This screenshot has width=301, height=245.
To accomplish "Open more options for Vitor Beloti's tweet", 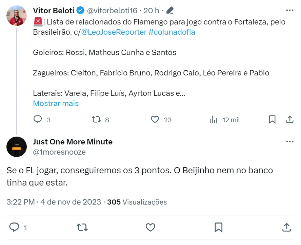I will click(x=290, y=11).
